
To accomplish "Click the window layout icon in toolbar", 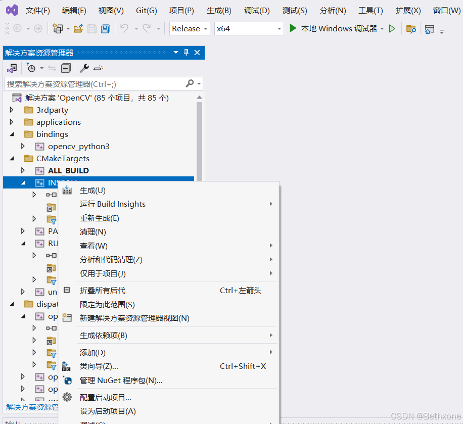I will [429, 29].
